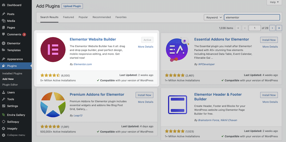
Task: Open Elementor Header & Footer Builder title
Action: (x=218, y=97)
